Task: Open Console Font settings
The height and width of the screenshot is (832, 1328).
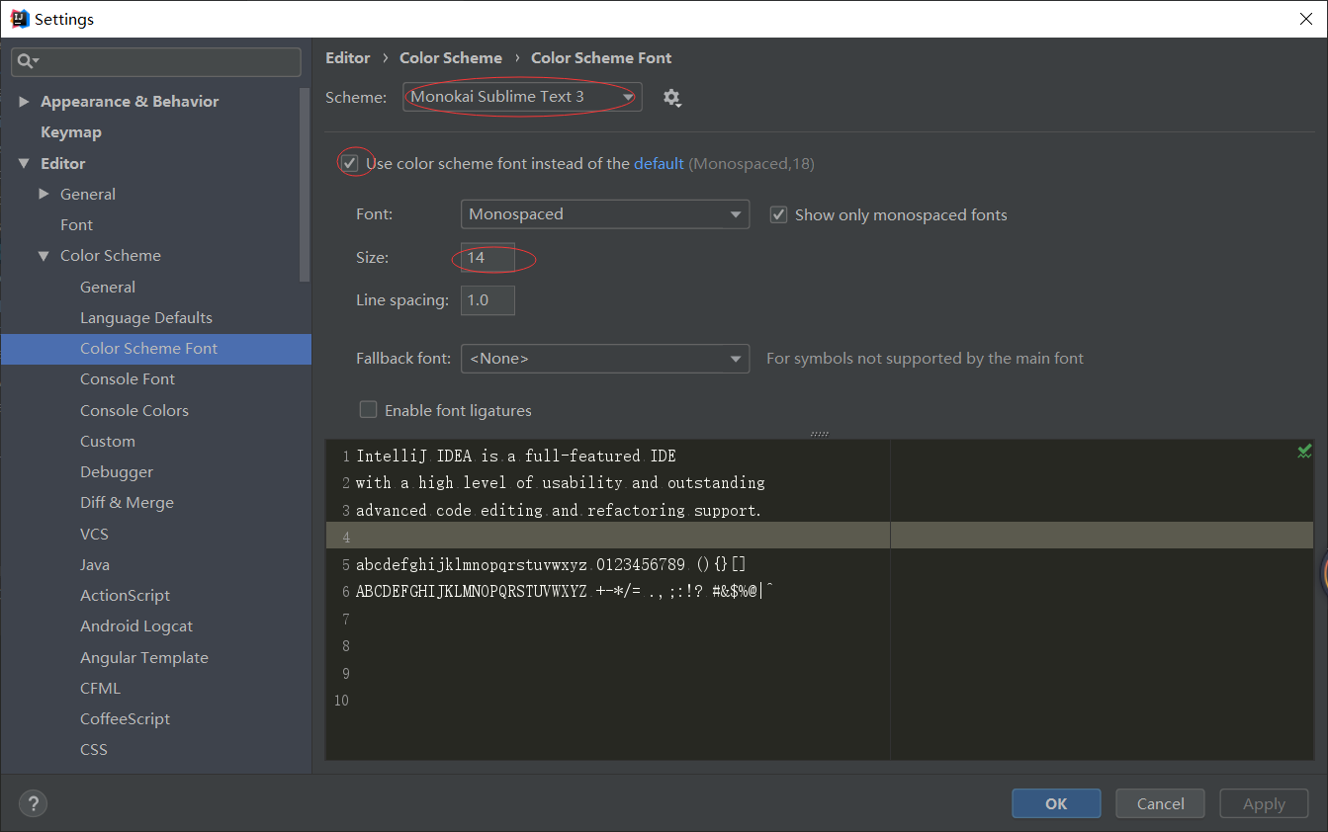Action: pyautogui.click(x=128, y=379)
